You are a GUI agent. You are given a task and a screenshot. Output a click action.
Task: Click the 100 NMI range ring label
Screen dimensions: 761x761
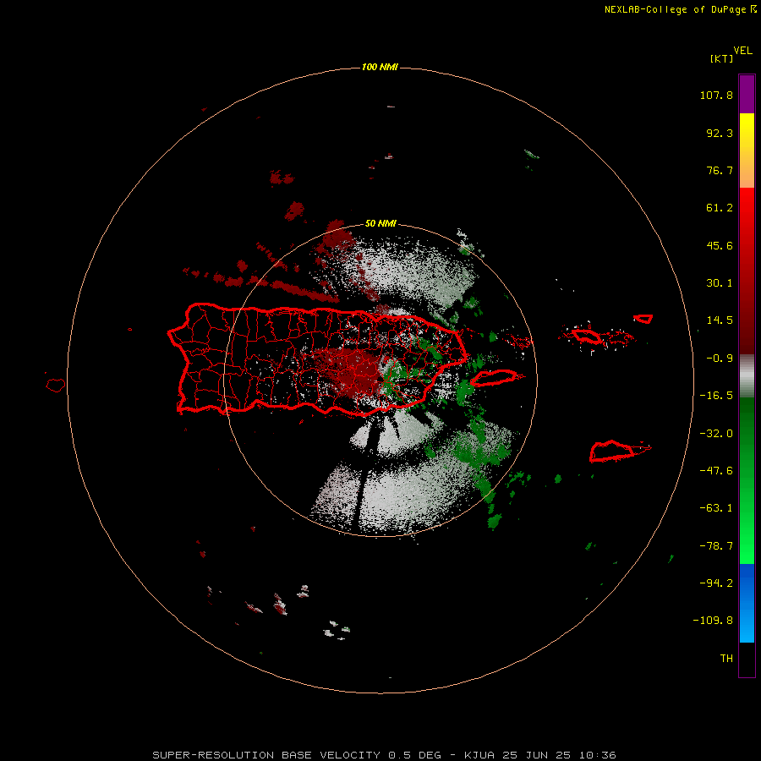(380, 67)
